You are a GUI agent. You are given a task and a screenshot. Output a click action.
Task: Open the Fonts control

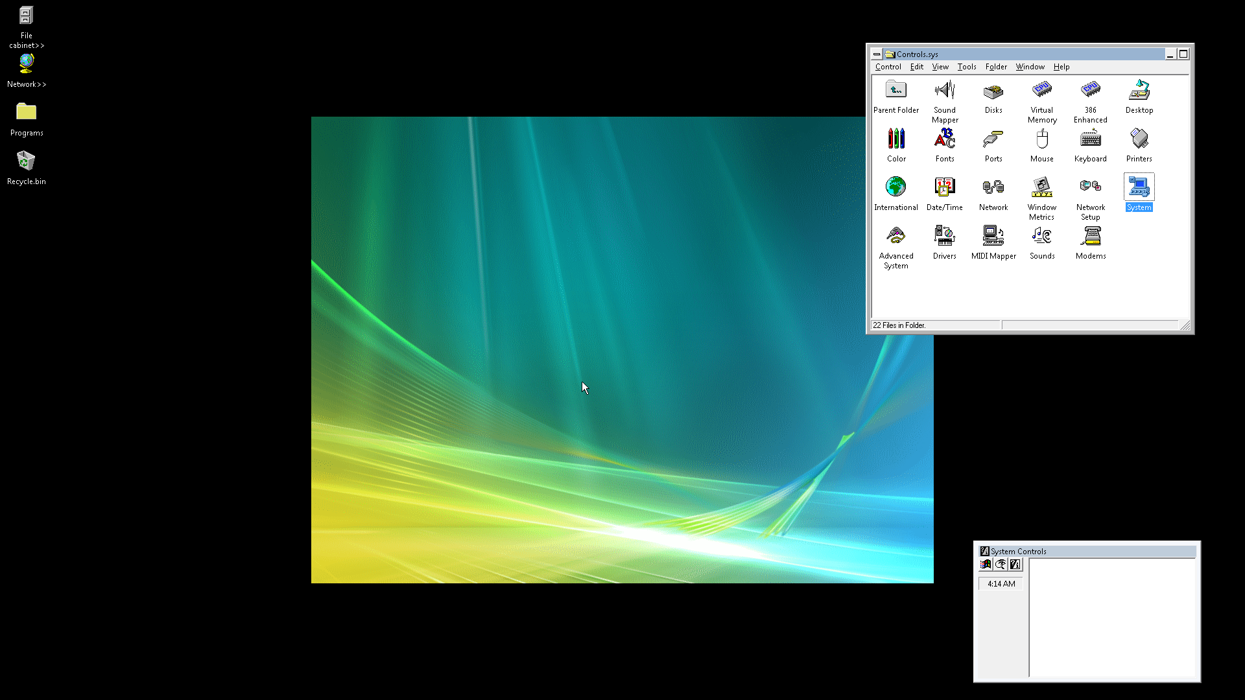(945, 138)
